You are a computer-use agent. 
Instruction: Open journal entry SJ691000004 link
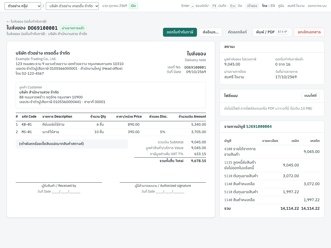(x=259, y=126)
